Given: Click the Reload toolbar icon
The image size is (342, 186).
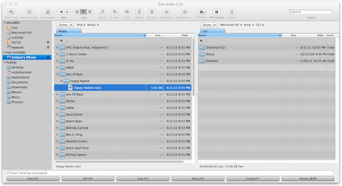Looking at the screenshot, I should 103,12.
